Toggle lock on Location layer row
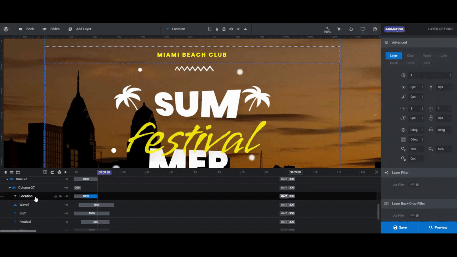Viewport: 457px width, 257px height. coord(55,196)
